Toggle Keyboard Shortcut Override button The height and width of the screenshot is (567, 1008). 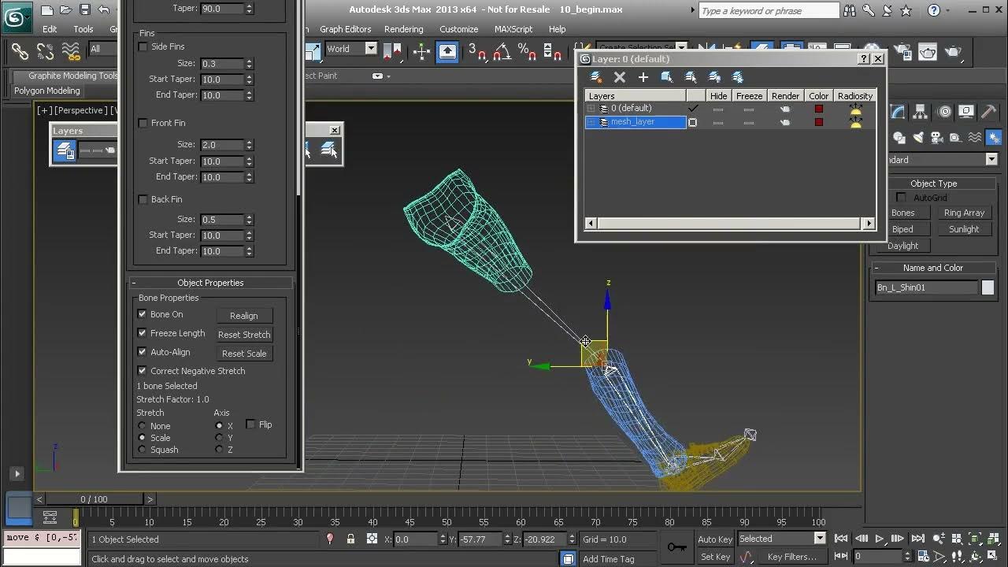pos(447,52)
